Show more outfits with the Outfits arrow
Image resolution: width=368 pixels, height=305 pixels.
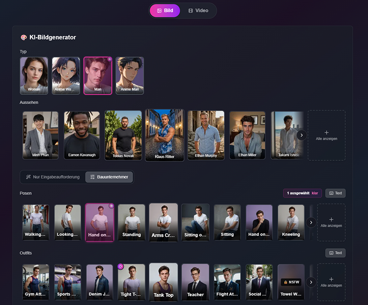tap(311, 282)
